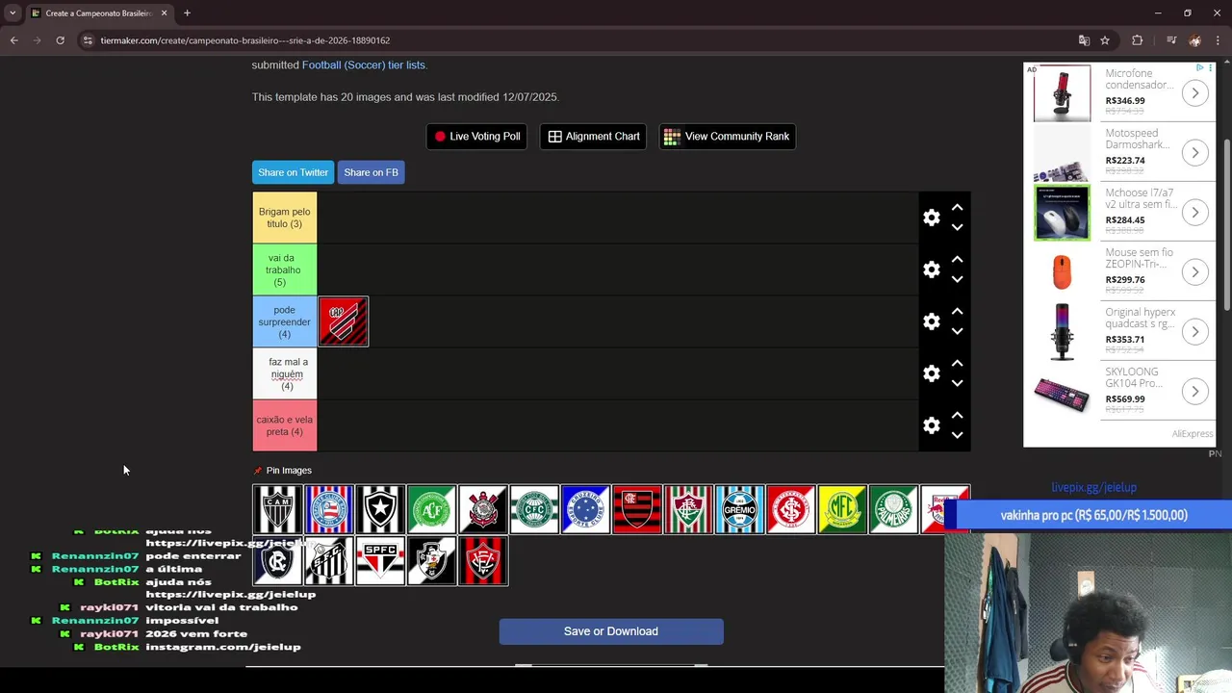Open arrow for Motospeed Darmoshark ad

1194,153
